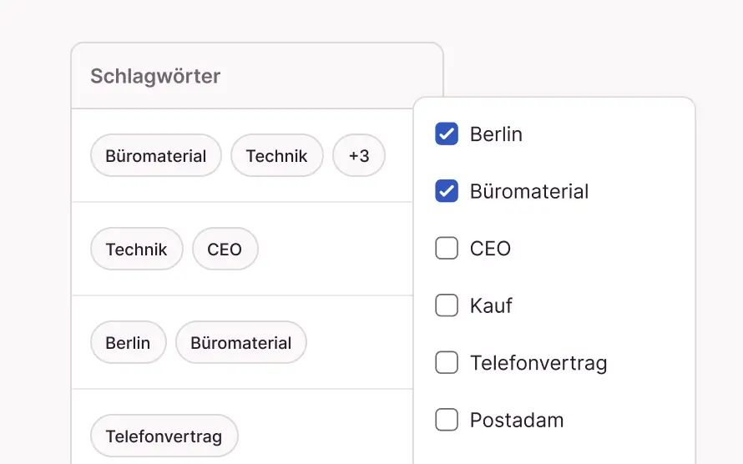
Task: Click the Schlagwörter column header
Action: coord(155,77)
